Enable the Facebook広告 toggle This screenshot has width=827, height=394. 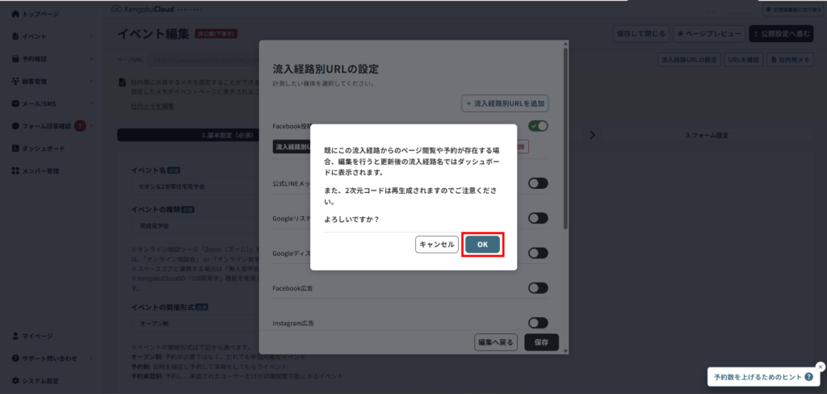(538, 287)
